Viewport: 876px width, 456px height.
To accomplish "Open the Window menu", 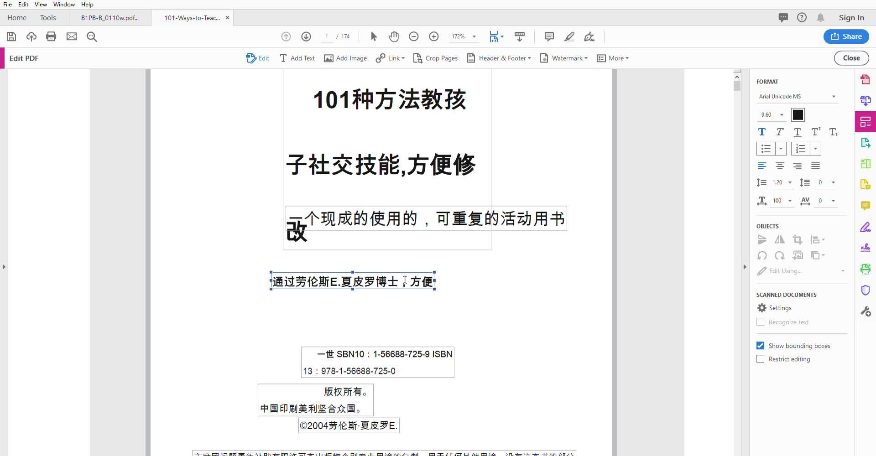I will [64, 4].
